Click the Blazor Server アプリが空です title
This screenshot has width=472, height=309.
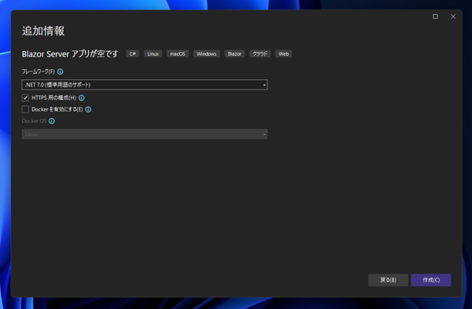point(70,54)
